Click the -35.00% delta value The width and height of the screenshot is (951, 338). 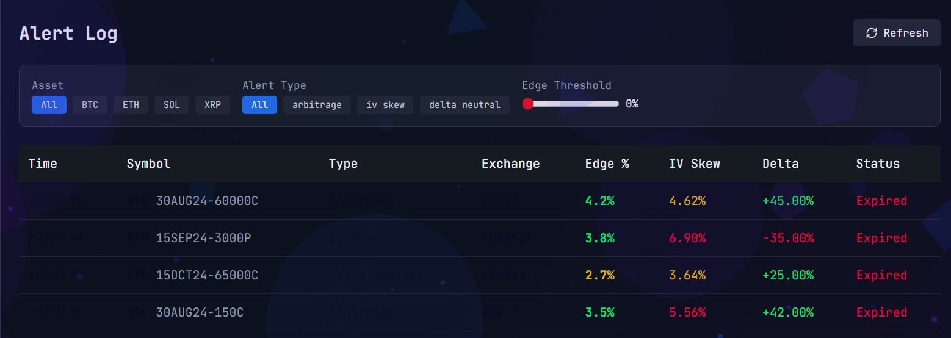coord(788,238)
